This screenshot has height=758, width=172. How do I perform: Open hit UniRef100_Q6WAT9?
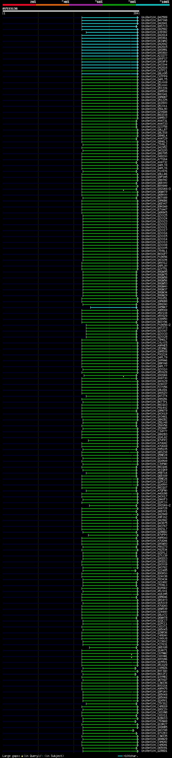(154, 192)
